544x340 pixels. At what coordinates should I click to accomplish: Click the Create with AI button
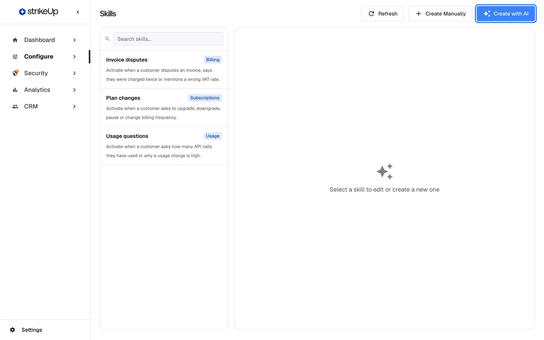point(506,14)
